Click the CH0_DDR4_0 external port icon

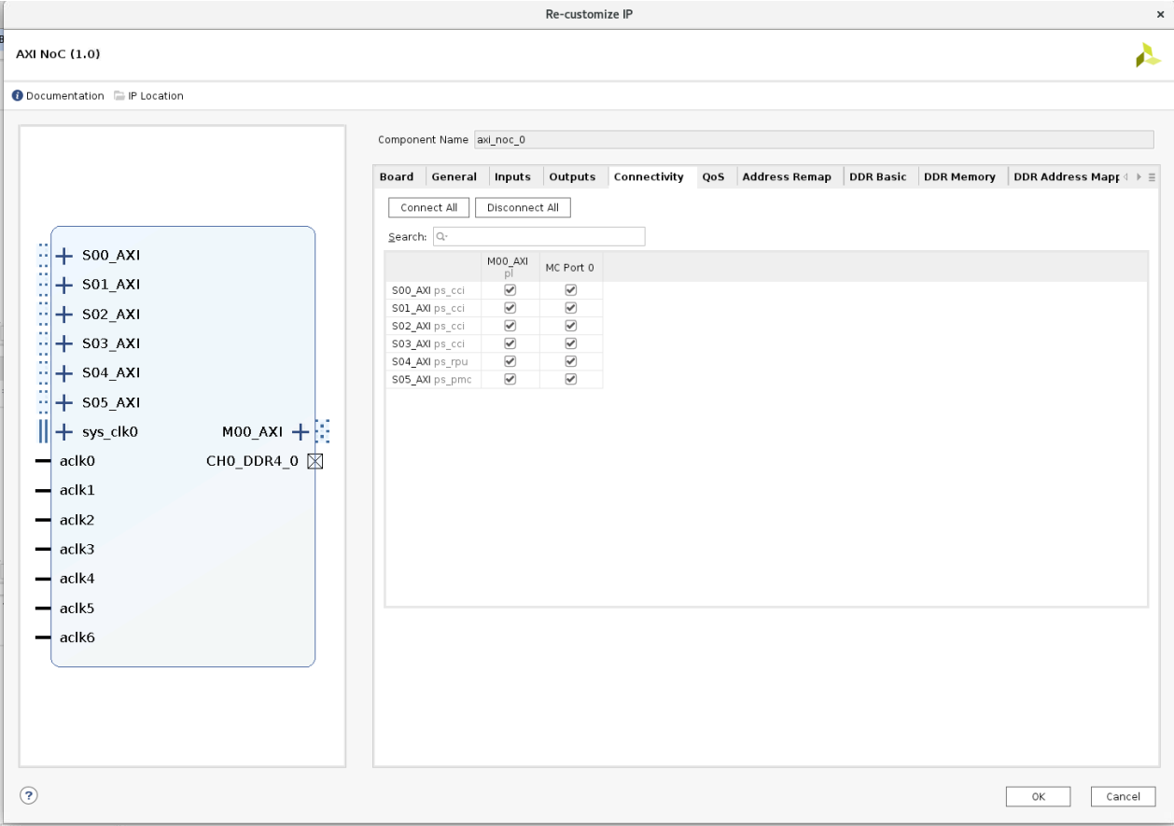314,460
